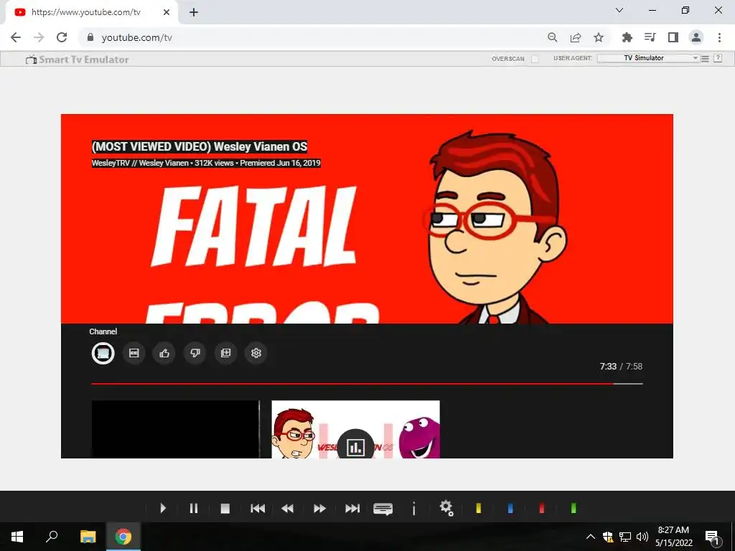Bookmark this tab with star icon
This screenshot has height=551, width=735.
click(x=599, y=37)
